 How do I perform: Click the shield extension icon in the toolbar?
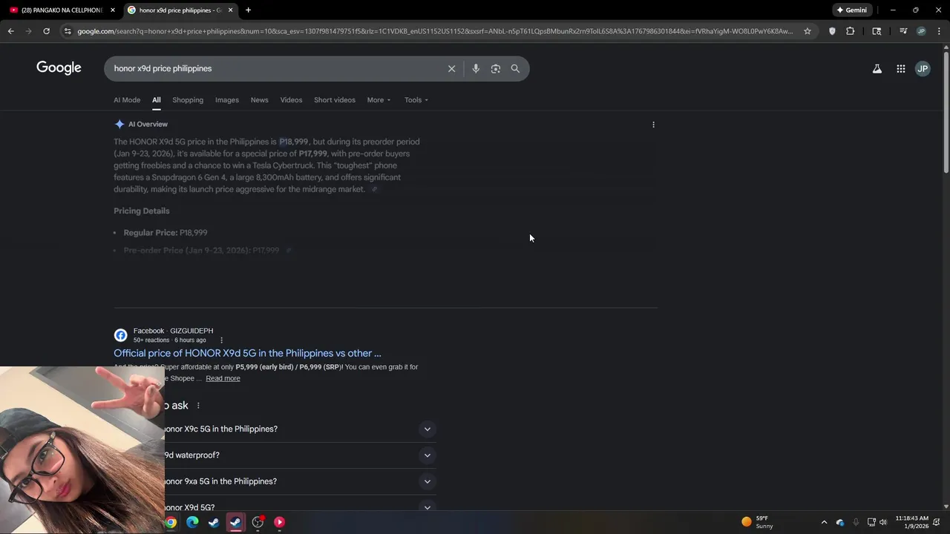coord(832,31)
